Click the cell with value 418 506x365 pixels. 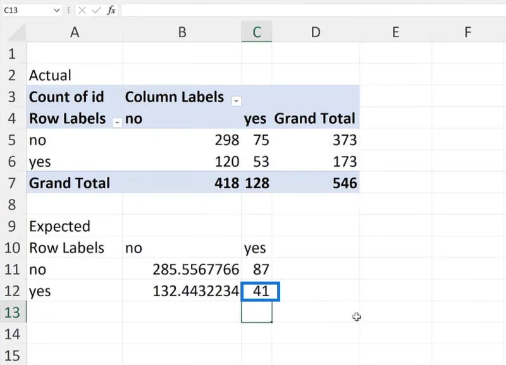point(182,183)
